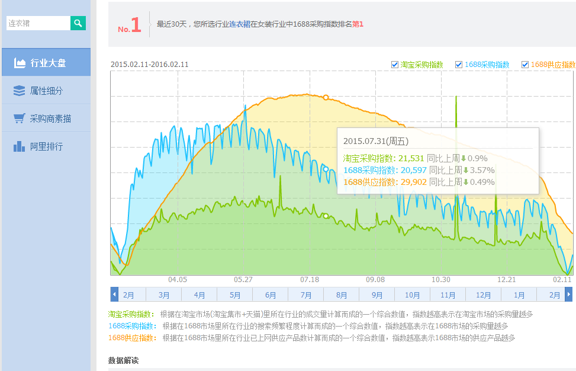Image resolution: width=576 pixels, height=371 pixels.
Task: Click the blue 1688采购指数 data point marker
Action: point(326,169)
